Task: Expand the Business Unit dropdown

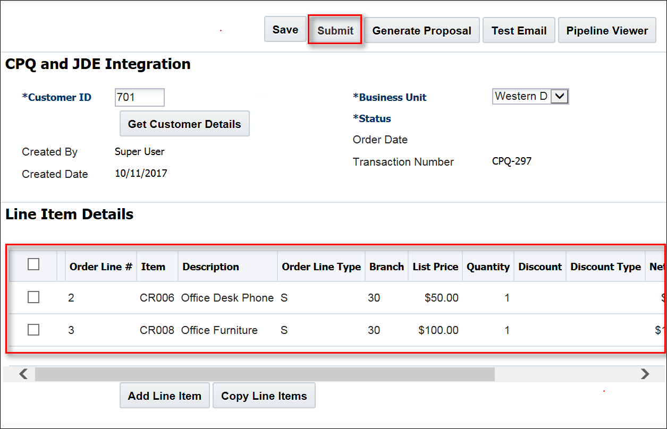Action: click(560, 96)
